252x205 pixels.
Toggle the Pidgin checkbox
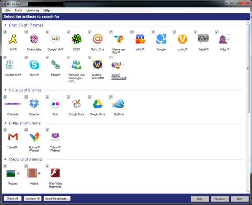[217, 32]
